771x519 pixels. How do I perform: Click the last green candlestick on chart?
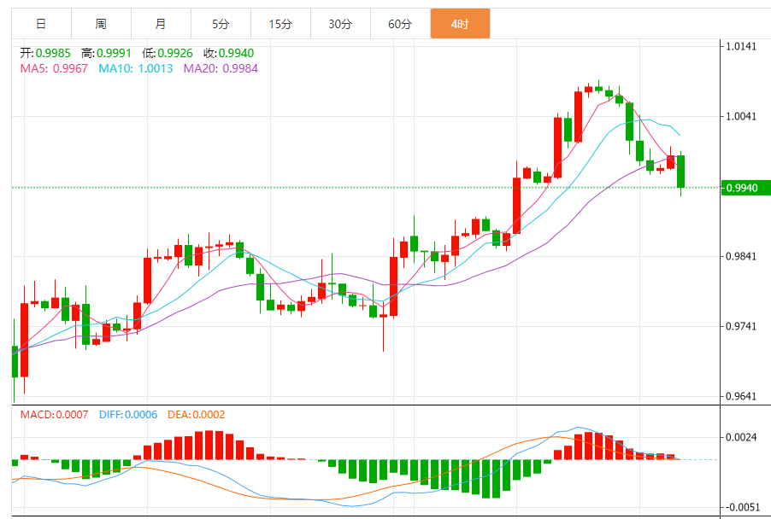681,172
